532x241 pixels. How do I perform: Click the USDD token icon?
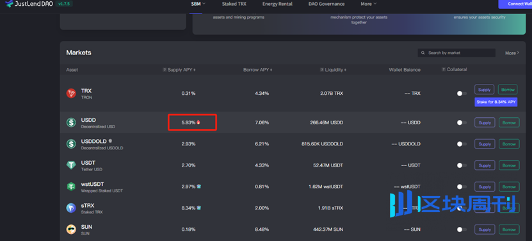71,122
